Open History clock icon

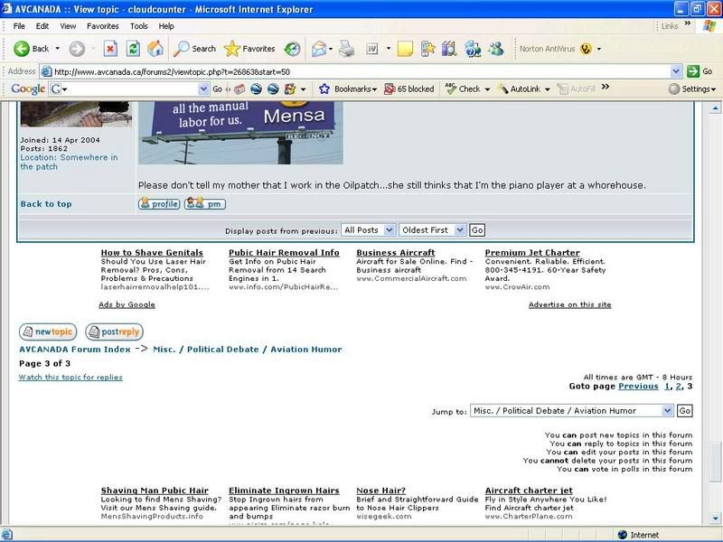click(x=292, y=49)
